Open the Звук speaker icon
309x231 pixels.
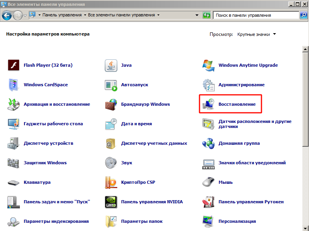click(x=111, y=163)
